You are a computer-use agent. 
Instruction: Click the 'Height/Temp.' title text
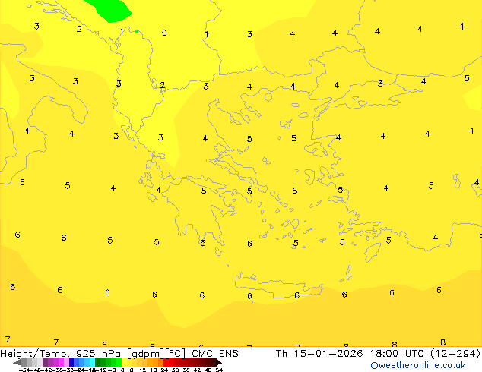pyautogui.click(x=35, y=354)
